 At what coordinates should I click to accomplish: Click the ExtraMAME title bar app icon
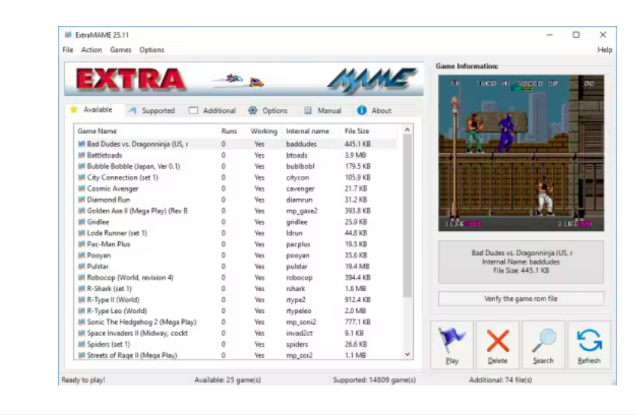pos(68,35)
